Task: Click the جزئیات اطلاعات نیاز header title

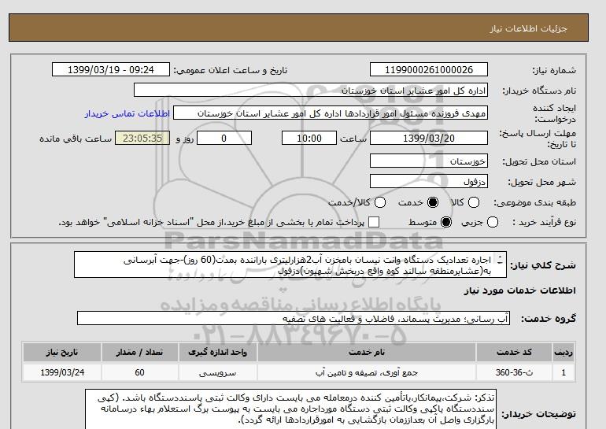Action: [x=528, y=28]
